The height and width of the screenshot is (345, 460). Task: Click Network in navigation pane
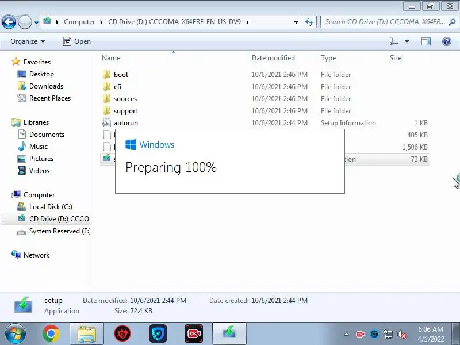pyautogui.click(x=36, y=255)
